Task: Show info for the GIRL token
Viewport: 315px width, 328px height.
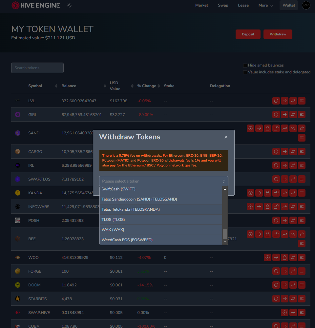Action: [x=276, y=115]
